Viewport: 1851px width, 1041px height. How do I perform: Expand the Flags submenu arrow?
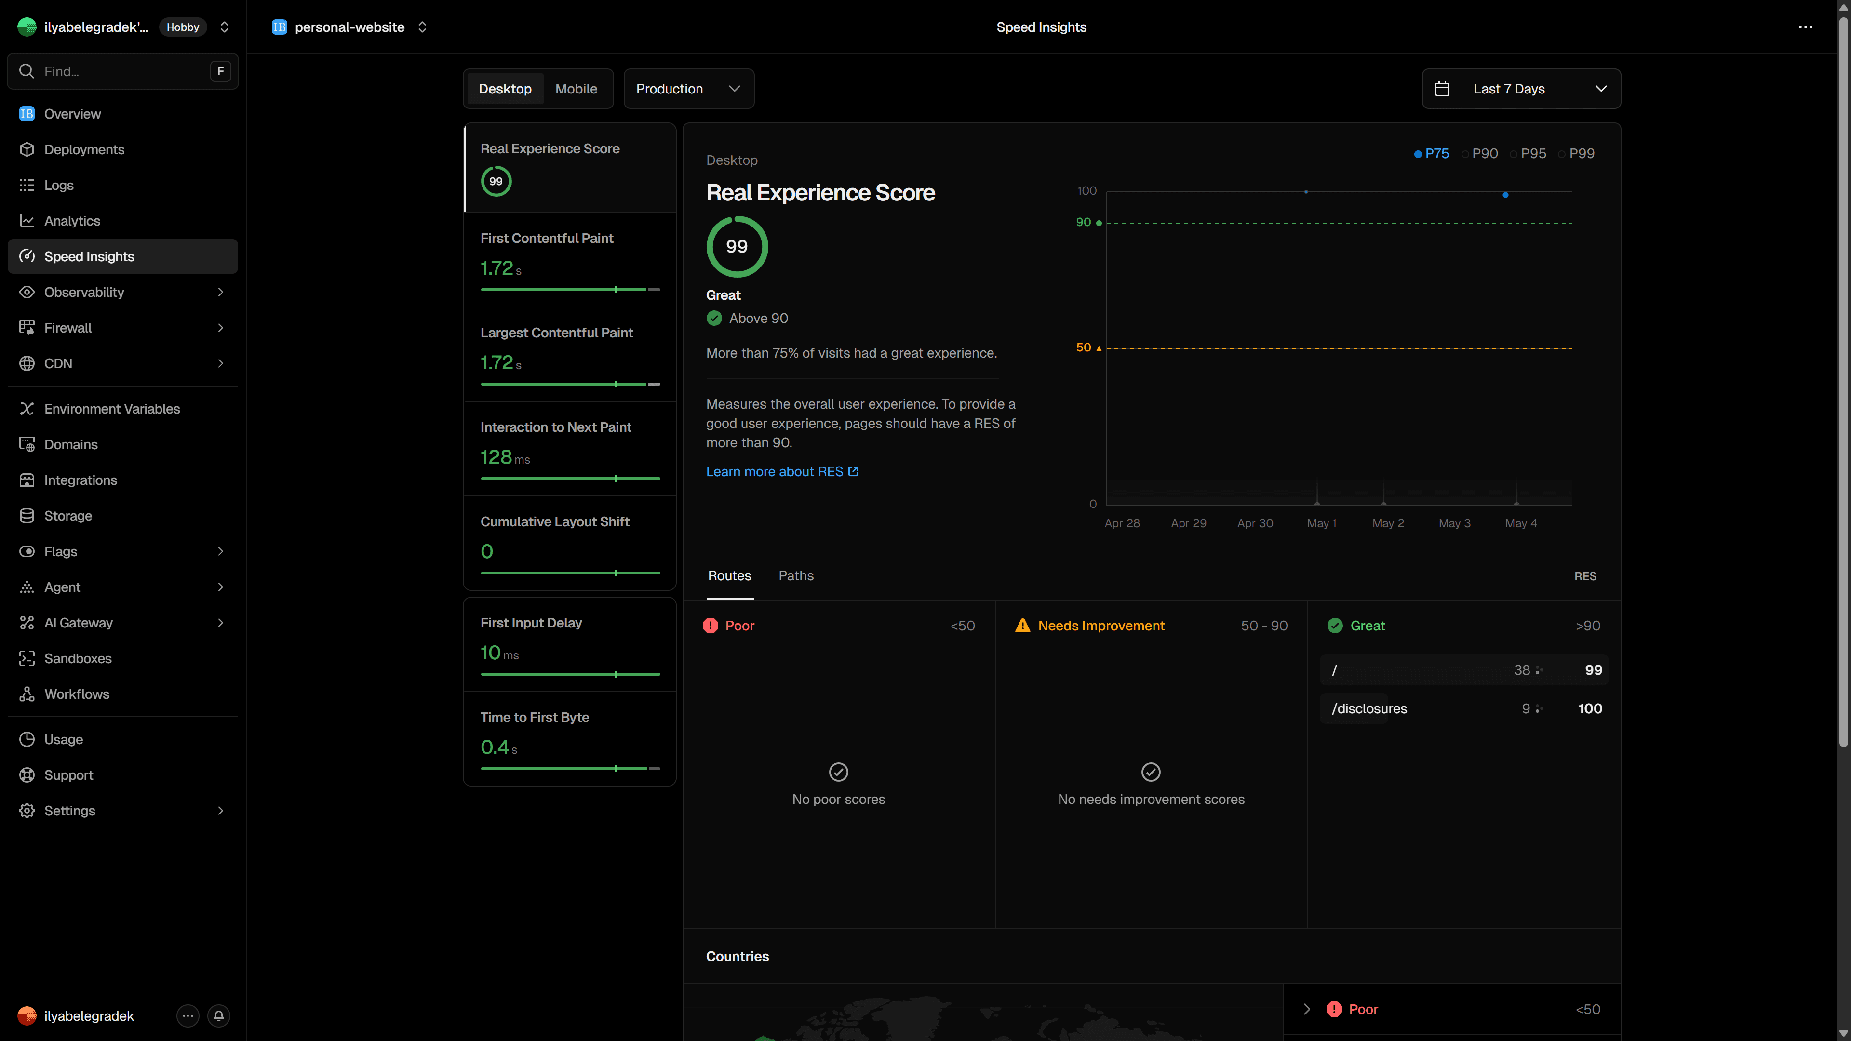pyautogui.click(x=221, y=551)
